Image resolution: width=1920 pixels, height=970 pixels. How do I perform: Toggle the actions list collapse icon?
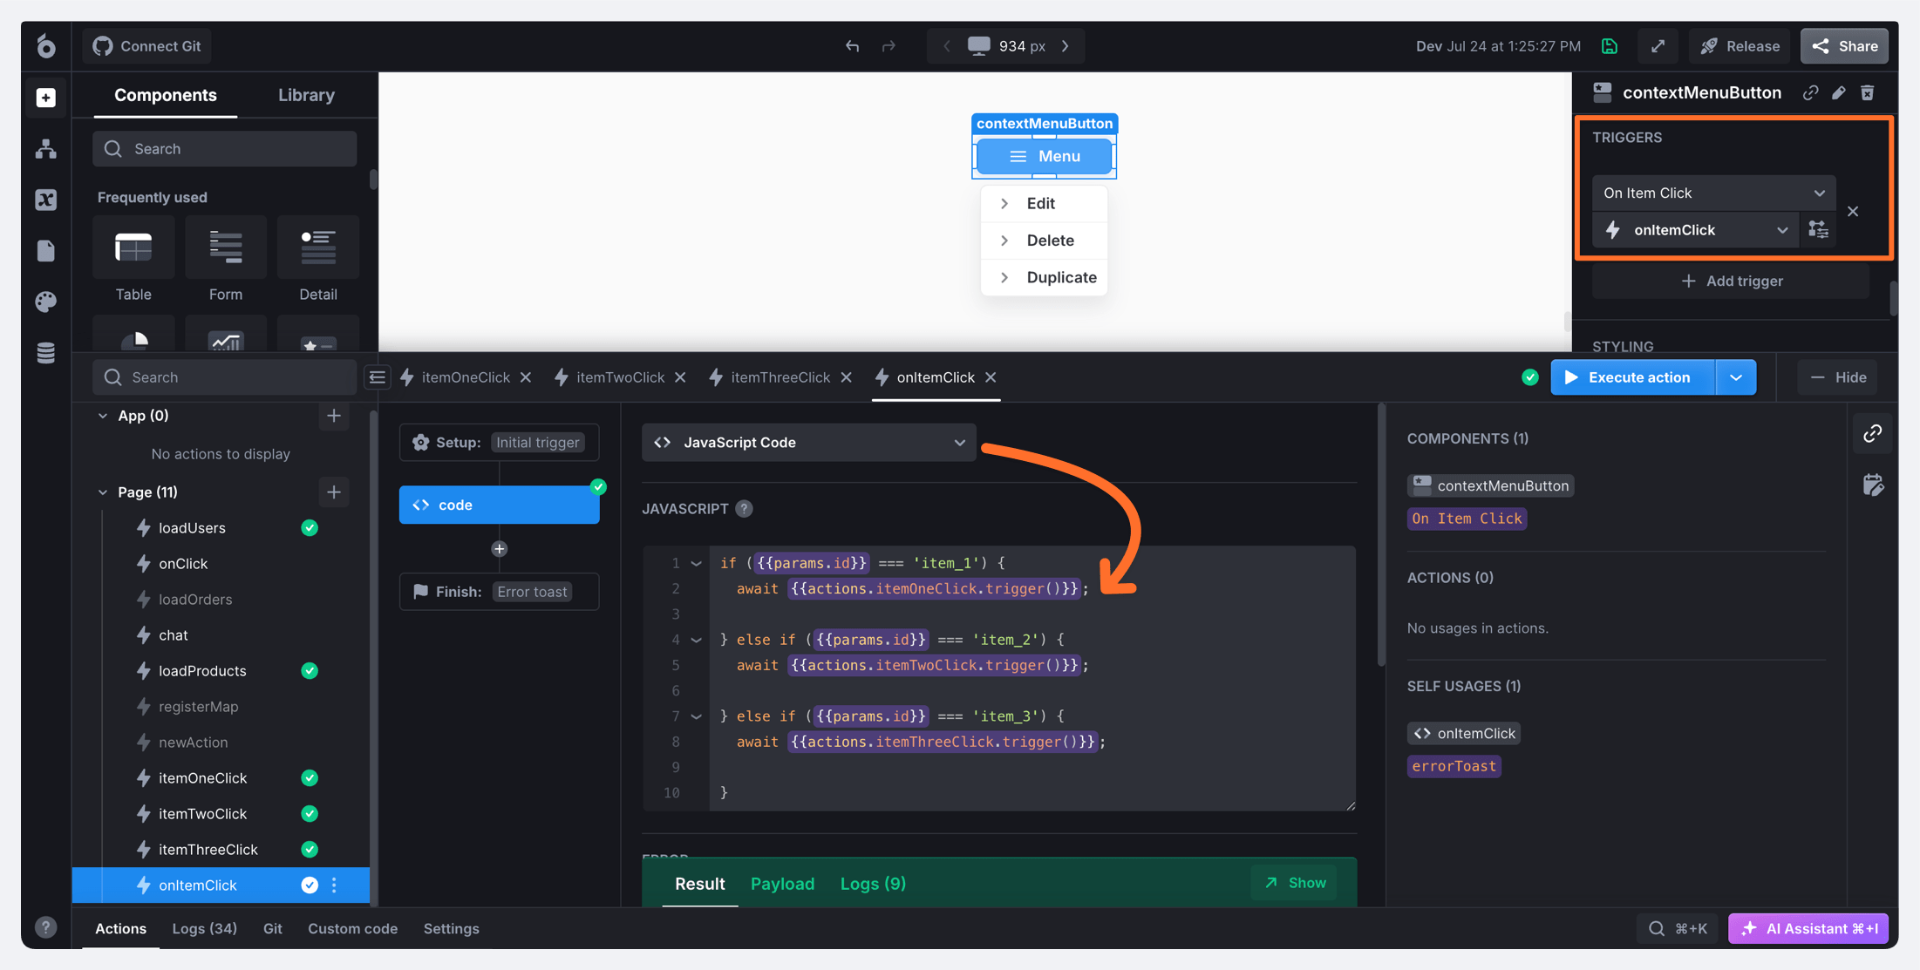[377, 377]
